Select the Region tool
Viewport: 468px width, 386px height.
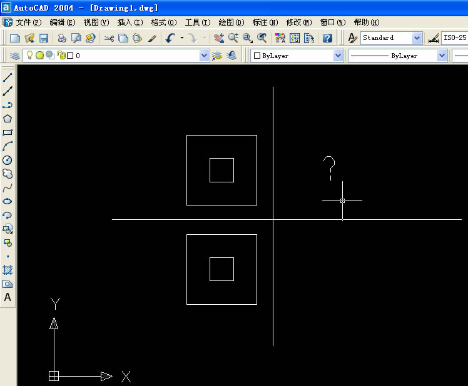click(x=8, y=284)
